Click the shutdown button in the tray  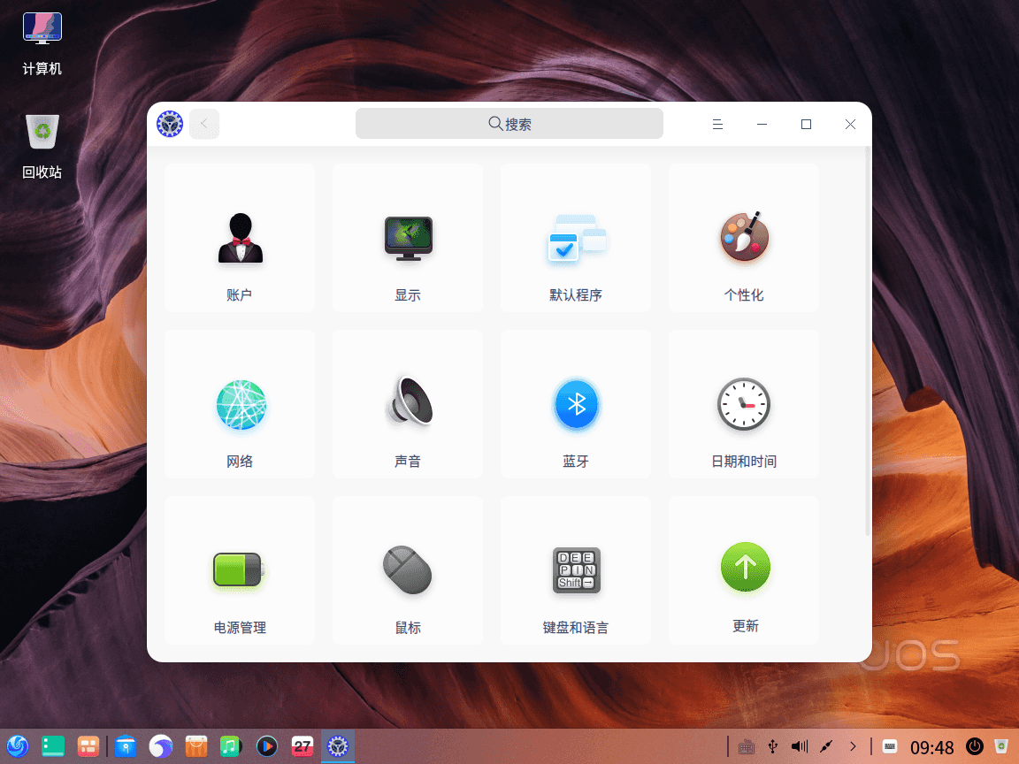974,746
